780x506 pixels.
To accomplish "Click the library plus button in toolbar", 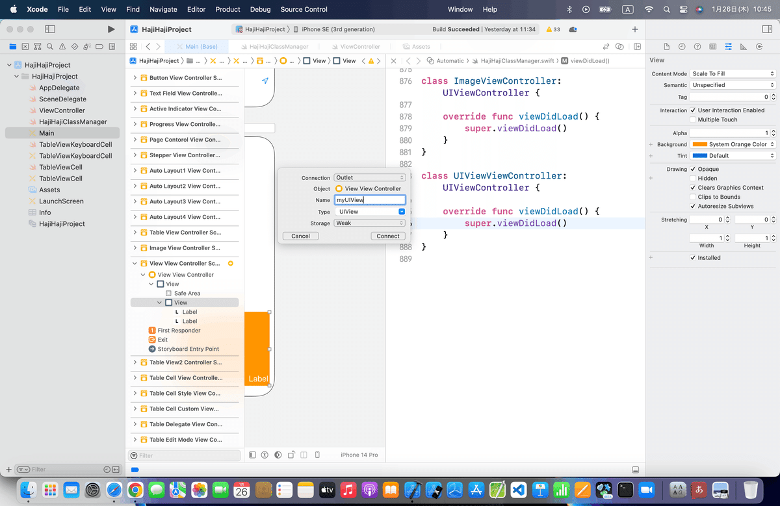I will [635, 29].
